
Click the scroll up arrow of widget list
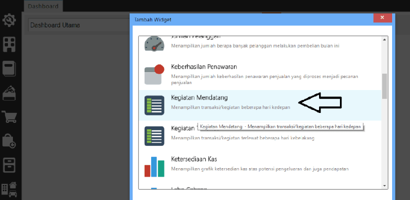384,39
